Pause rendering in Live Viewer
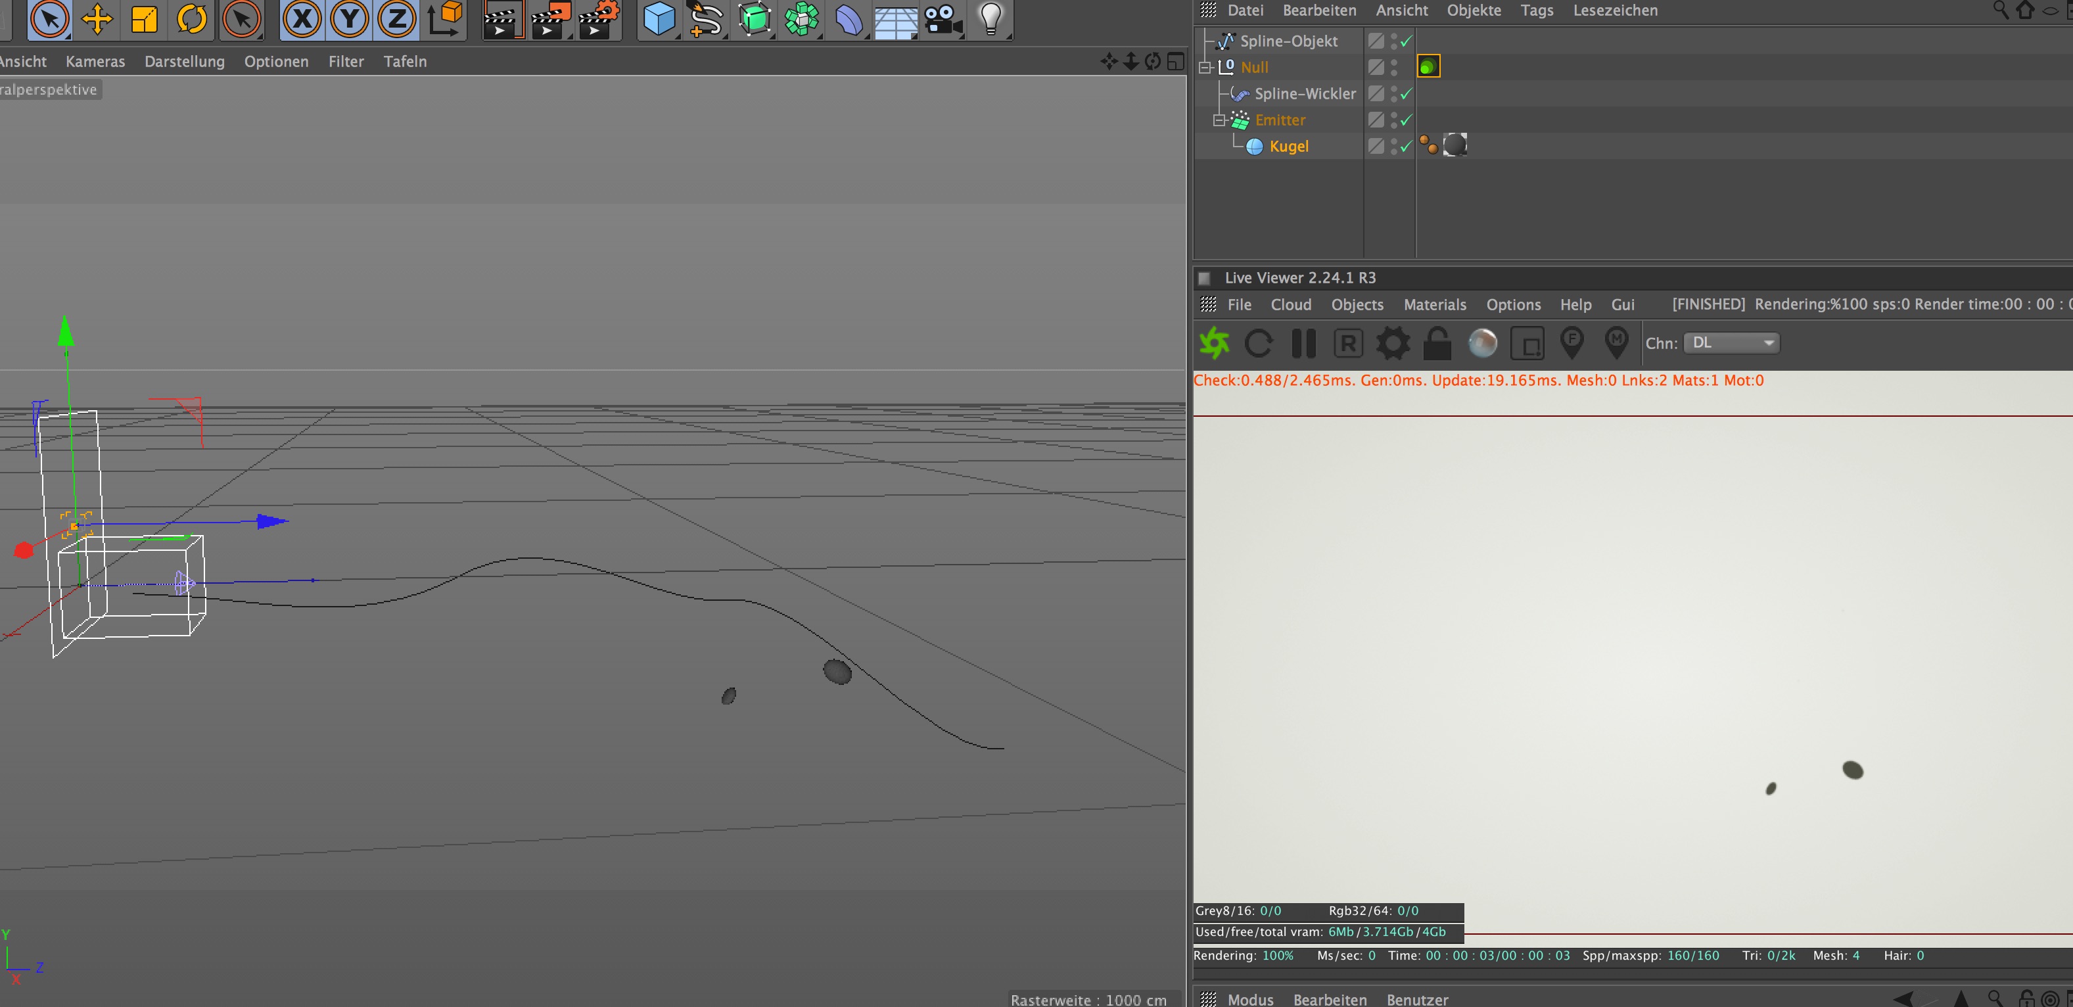The width and height of the screenshot is (2073, 1007). click(x=1303, y=344)
